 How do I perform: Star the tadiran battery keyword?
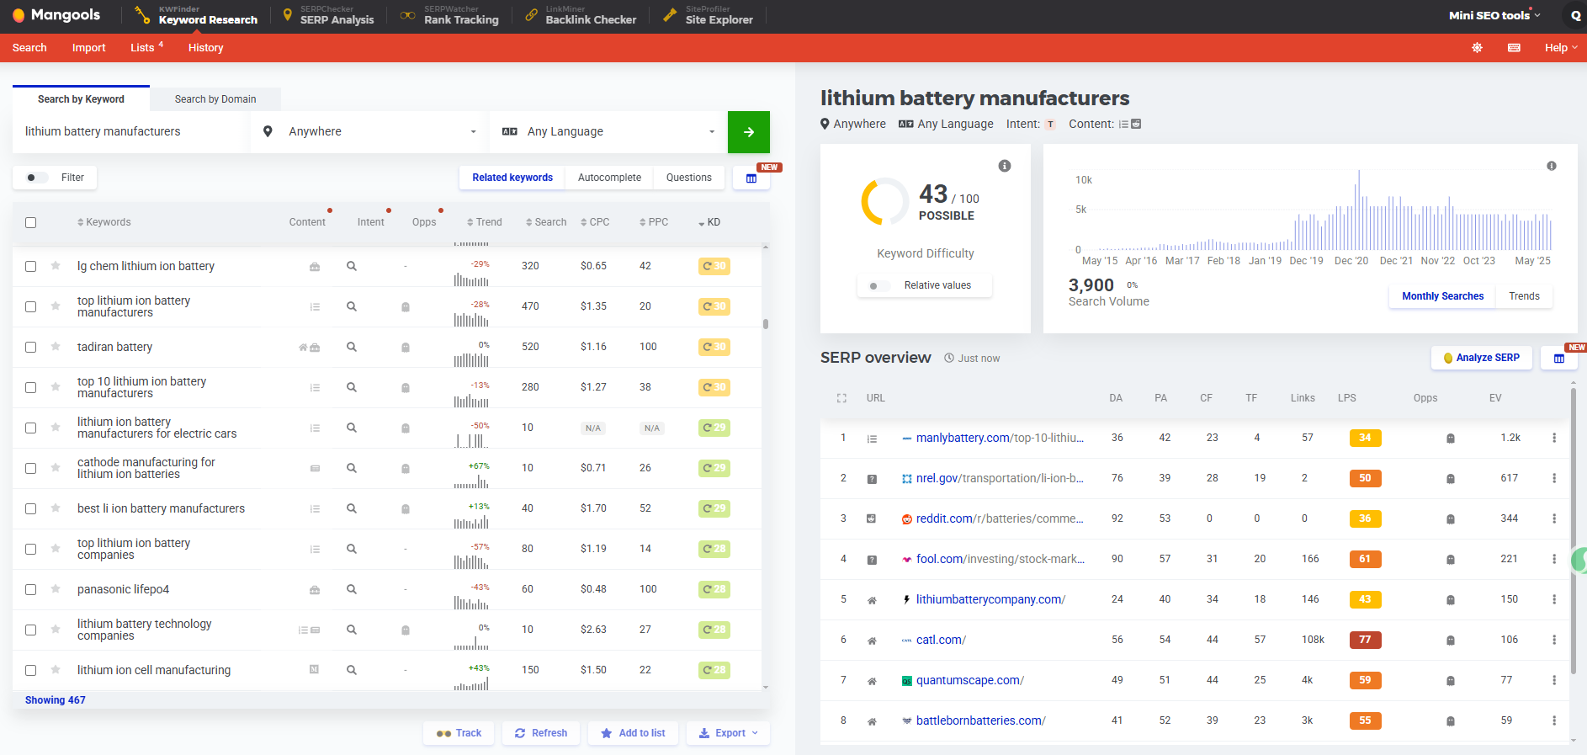(56, 347)
